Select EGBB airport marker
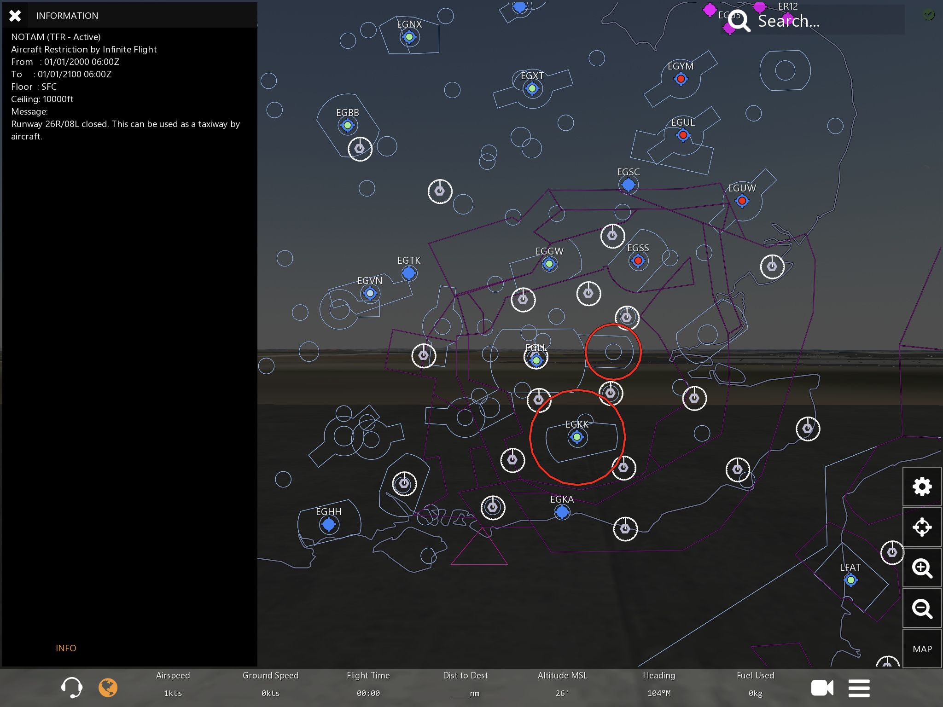Viewport: 943px width, 707px height. (348, 125)
